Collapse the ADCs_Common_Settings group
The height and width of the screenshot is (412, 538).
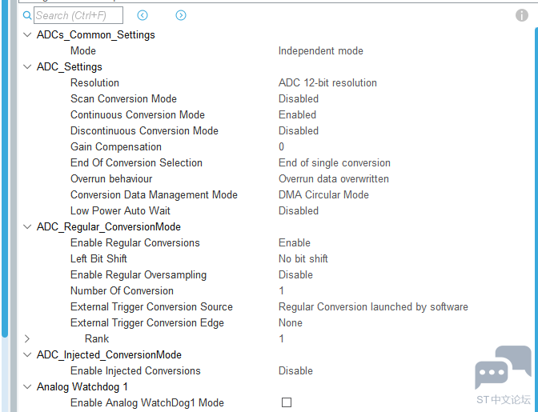[x=28, y=34]
